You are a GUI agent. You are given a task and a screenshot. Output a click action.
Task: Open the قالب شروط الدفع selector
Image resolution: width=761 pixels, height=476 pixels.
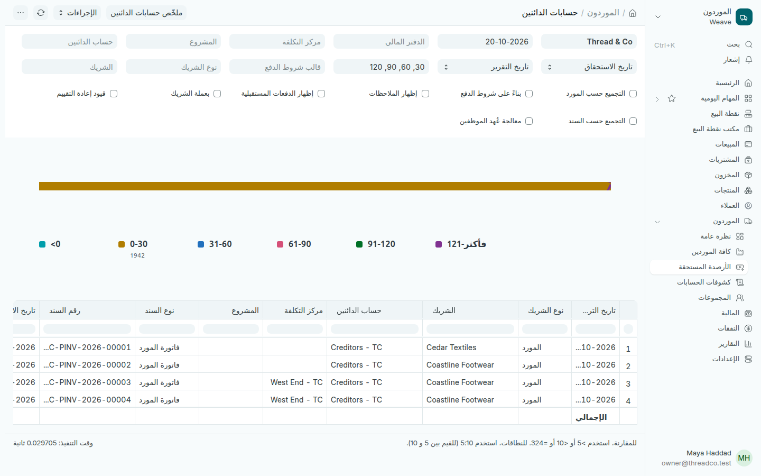tap(277, 67)
